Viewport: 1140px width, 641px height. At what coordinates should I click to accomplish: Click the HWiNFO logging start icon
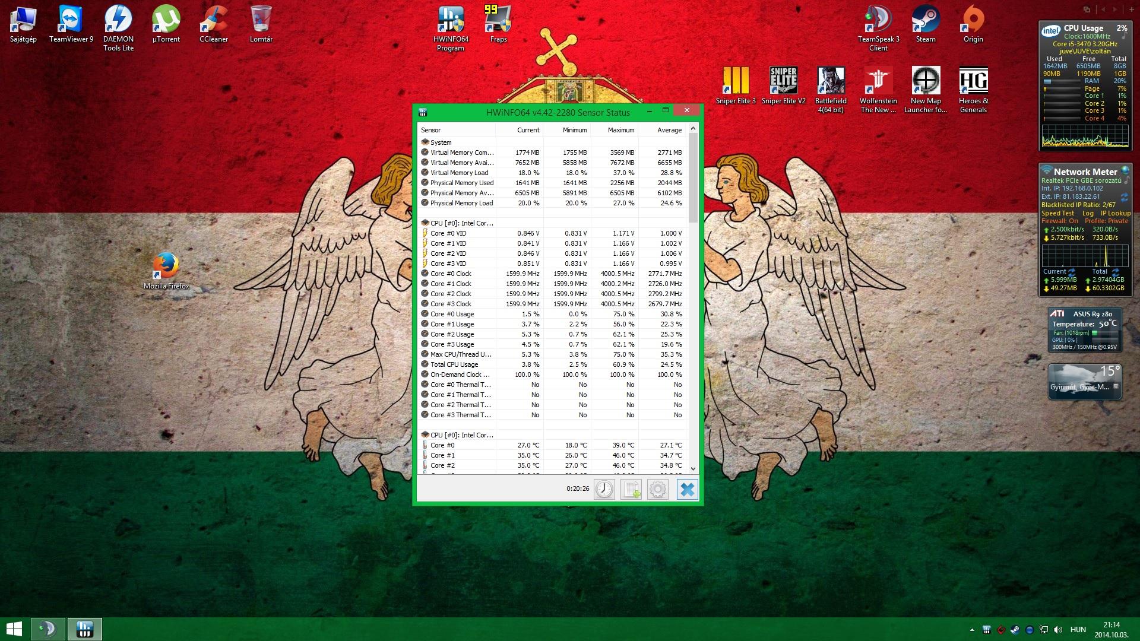[631, 489]
